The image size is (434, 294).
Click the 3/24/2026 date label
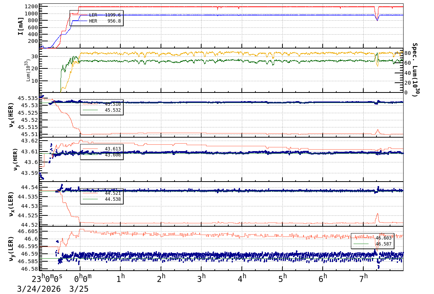pyautogui.click(x=39, y=289)
